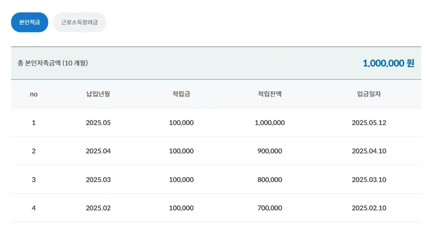Screen dimensions: 430x225
Task: Select the 2025.05 payment month cell
Action: click(x=98, y=123)
